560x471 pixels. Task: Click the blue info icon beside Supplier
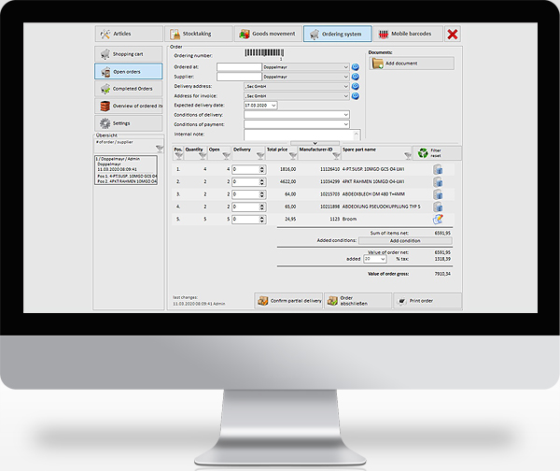point(356,77)
